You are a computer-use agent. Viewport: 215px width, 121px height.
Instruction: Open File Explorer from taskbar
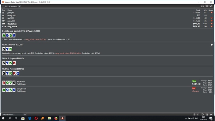[x=49, y=118]
